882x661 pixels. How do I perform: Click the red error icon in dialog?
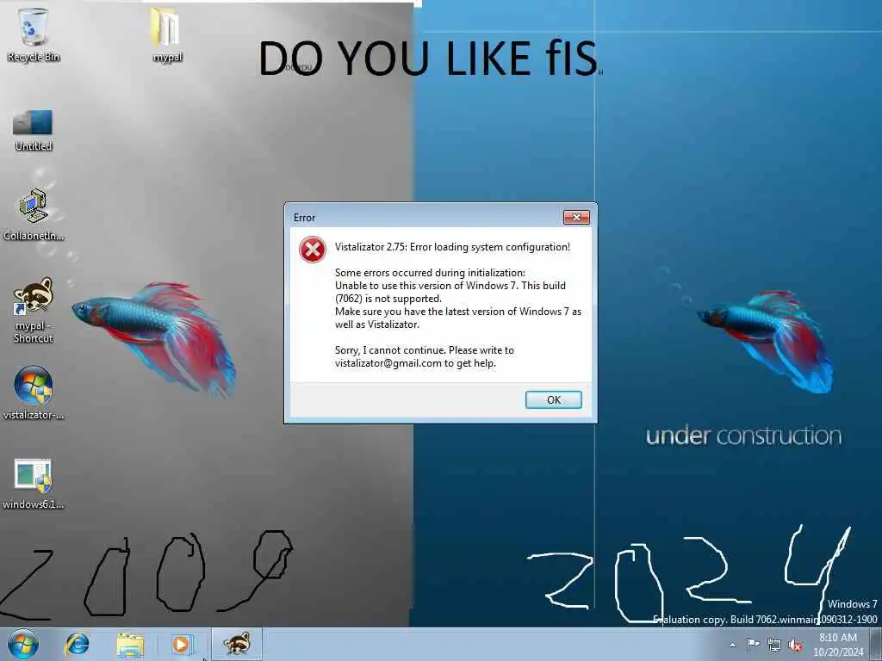pyautogui.click(x=312, y=250)
